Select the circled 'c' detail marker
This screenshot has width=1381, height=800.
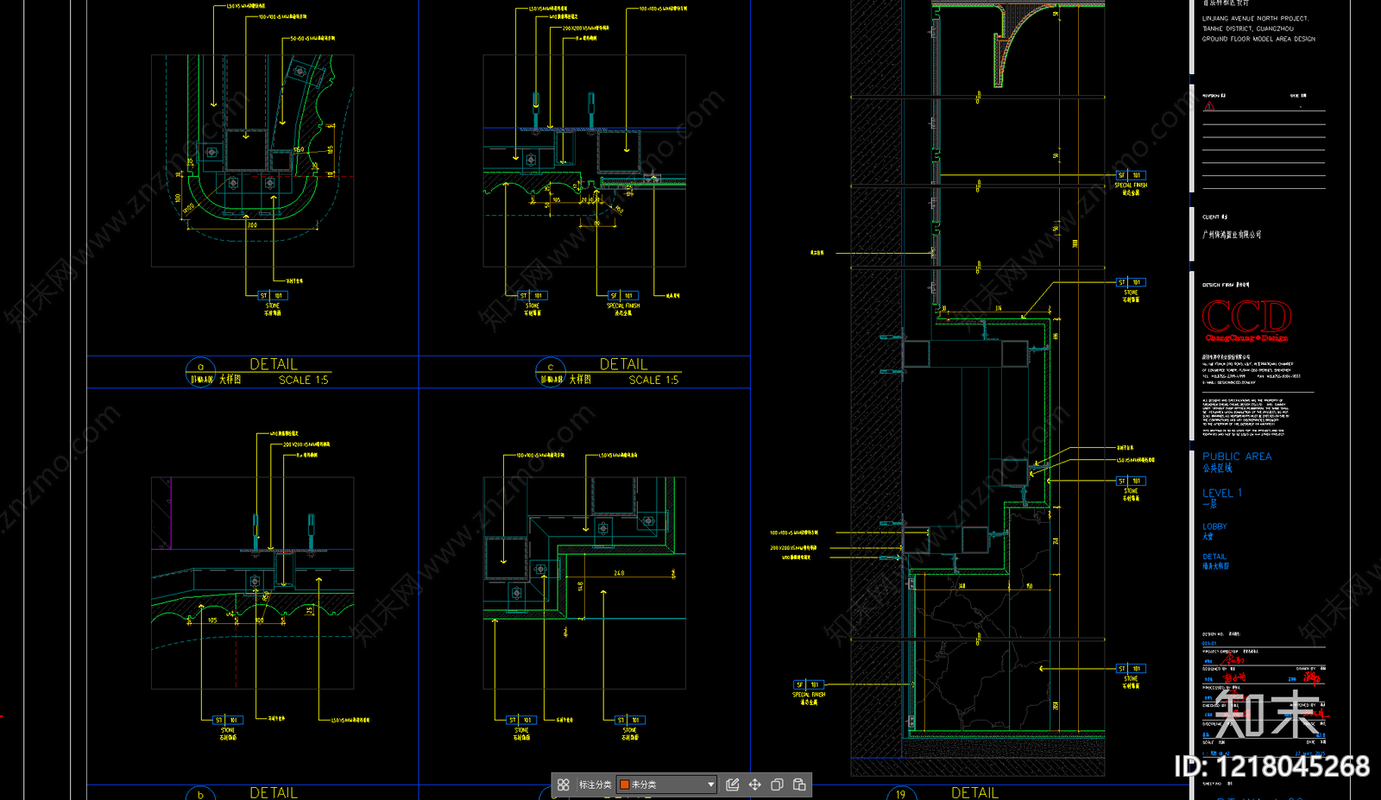pyautogui.click(x=551, y=372)
